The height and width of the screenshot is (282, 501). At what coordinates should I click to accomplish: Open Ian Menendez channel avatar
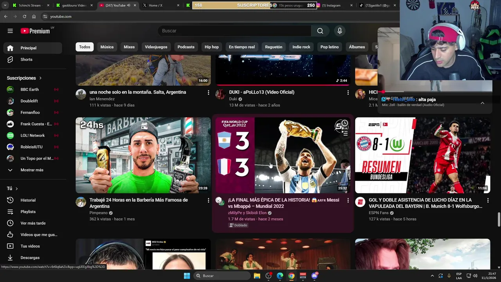click(x=81, y=94)
